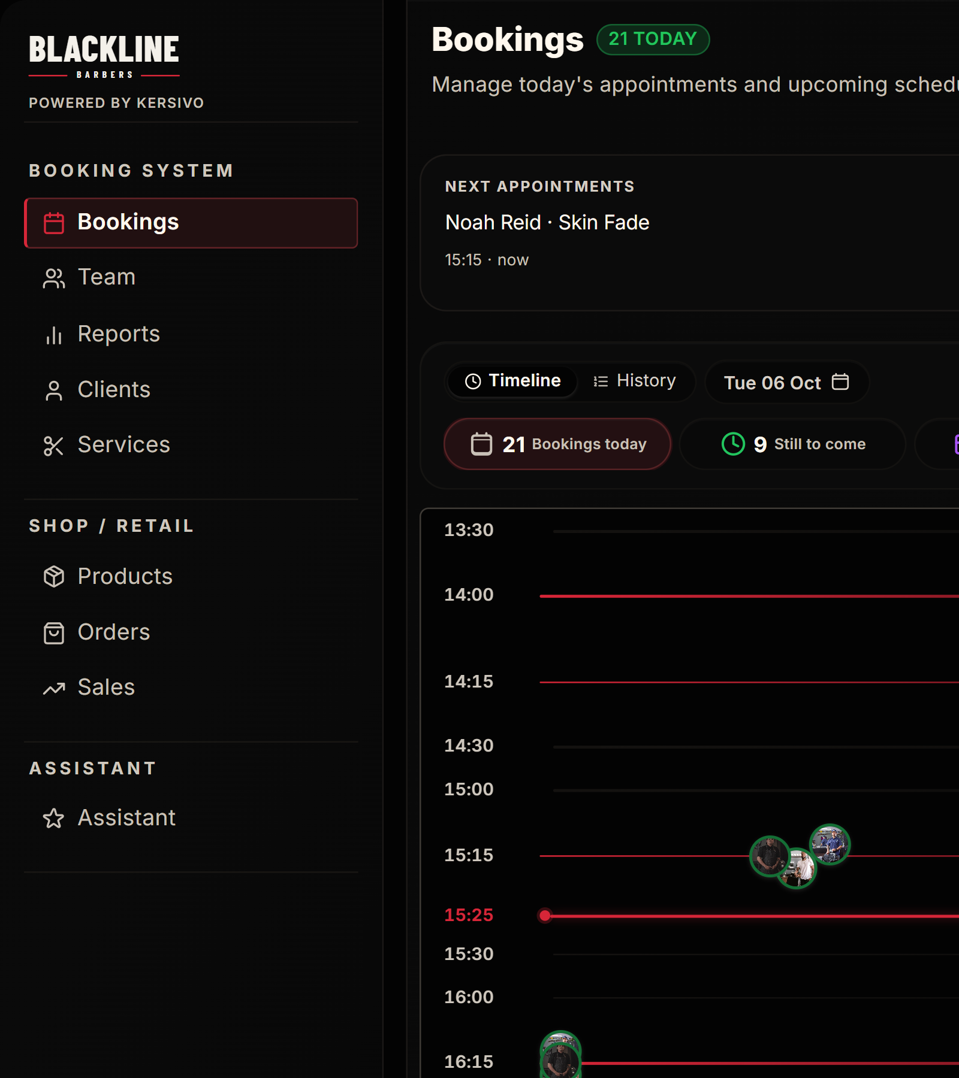This screenshot has height=1078, width=959.
Task: Click the 15:00 timeline label
Action: pos(469,789)
